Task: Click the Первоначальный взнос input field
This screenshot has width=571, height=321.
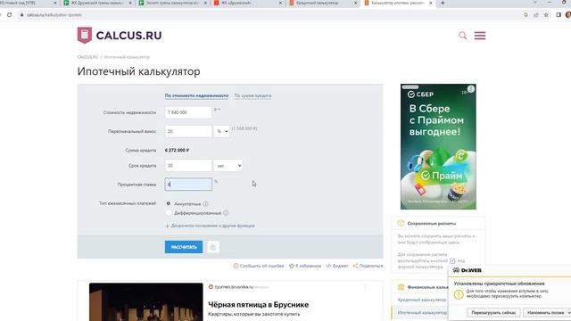Action: pos(188,131)
